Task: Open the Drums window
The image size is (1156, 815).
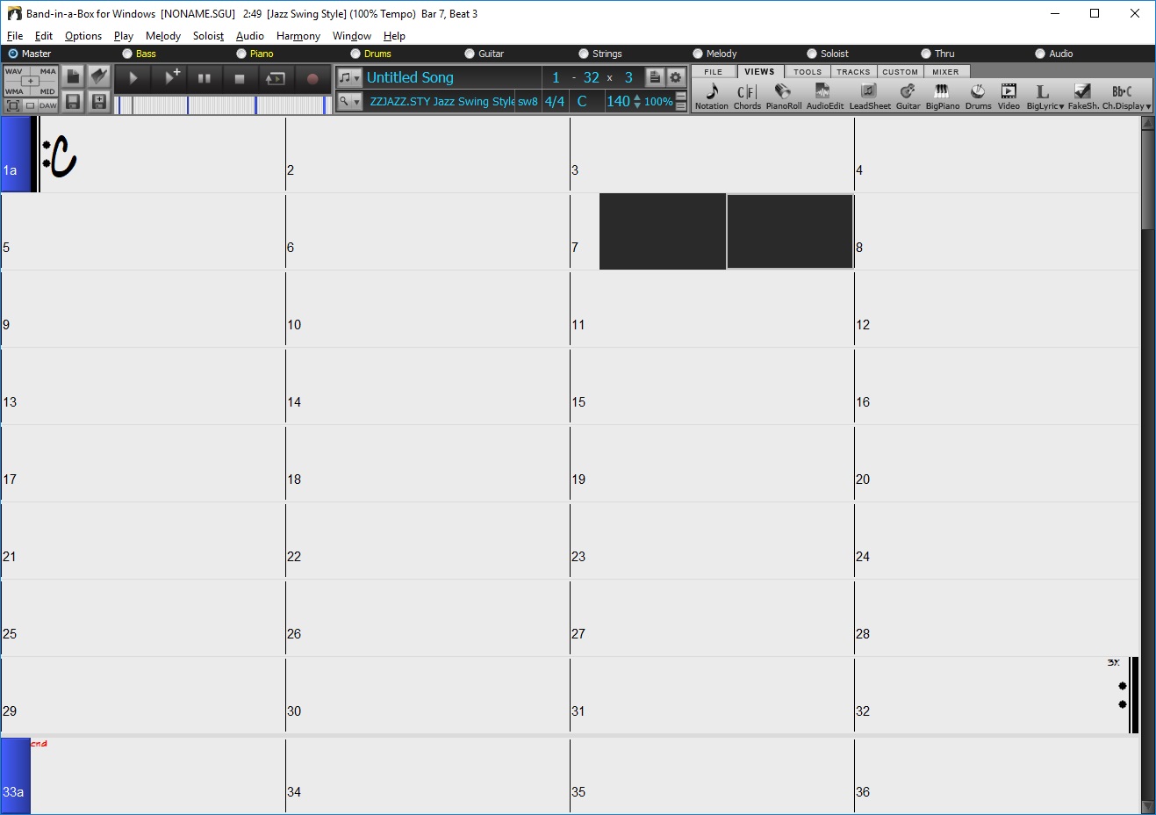Action: click(x=978, y=96)
